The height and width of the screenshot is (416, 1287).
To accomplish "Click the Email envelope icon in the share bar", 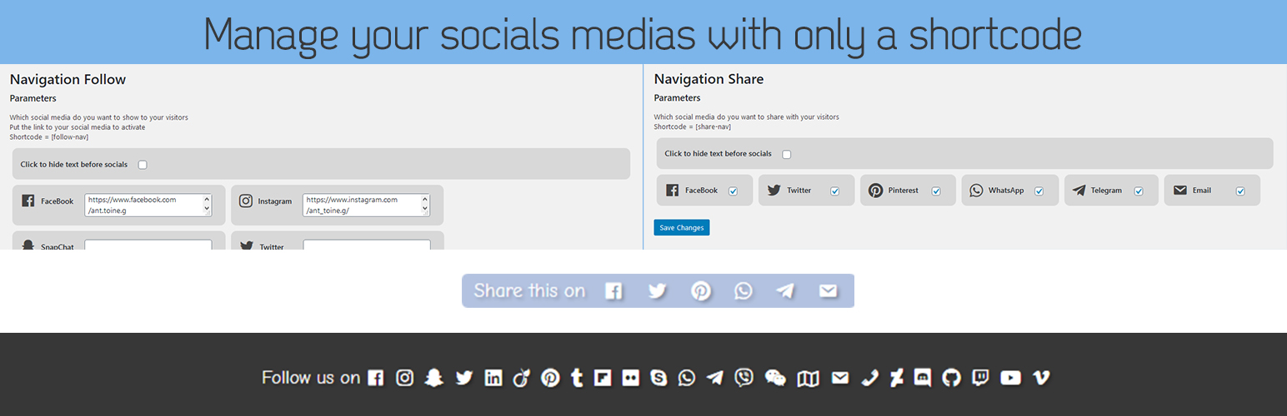I will click(x=828, y=291).
